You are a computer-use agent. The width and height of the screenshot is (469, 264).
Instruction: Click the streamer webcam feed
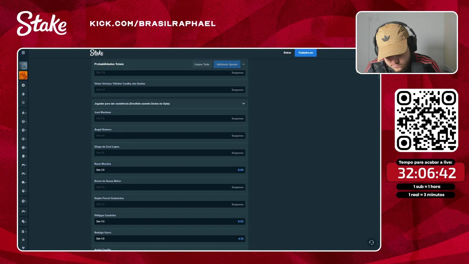coord(407,43)
